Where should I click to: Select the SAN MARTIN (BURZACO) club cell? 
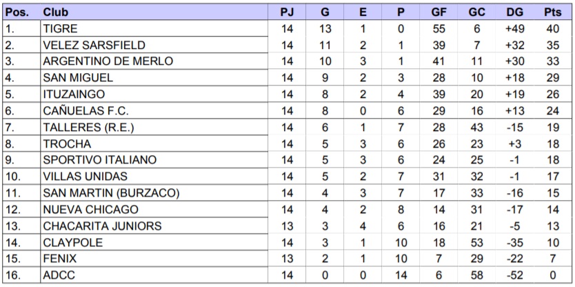(x=111, y=192)
